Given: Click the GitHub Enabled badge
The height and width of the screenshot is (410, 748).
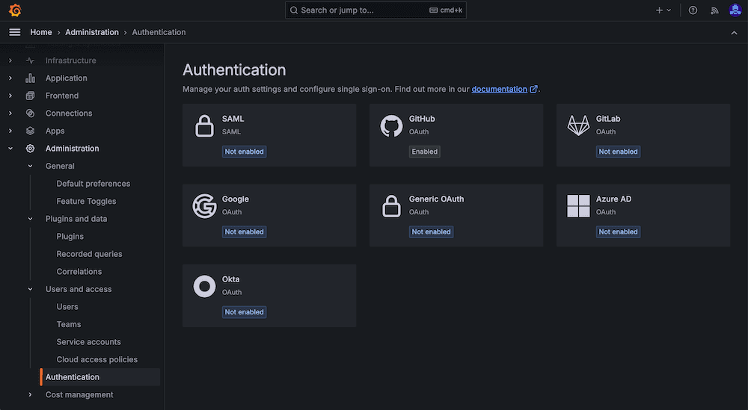Looking at the screenshot, I should (x=425, y=152).
